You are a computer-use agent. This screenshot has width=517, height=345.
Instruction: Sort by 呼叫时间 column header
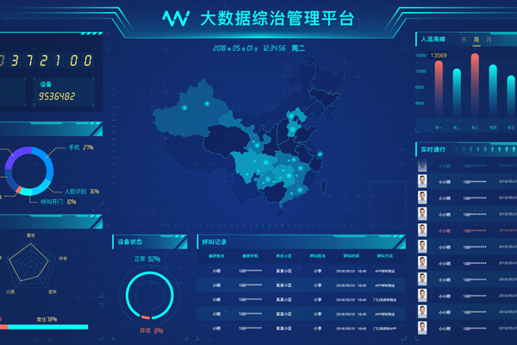tap(353, 256)
